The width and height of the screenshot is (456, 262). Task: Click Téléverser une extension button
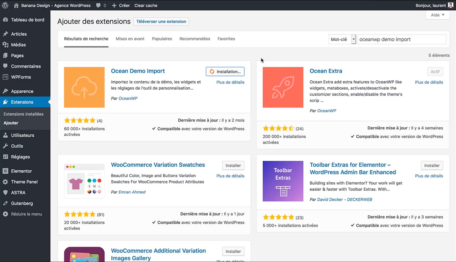pos(161,22)
